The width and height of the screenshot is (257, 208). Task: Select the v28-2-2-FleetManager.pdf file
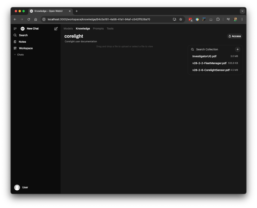coord(209,63)
